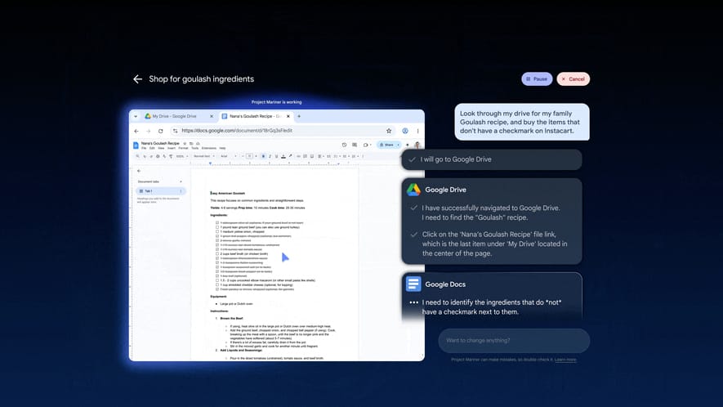
Task: Increase the font size
Action: coord(256,156)
